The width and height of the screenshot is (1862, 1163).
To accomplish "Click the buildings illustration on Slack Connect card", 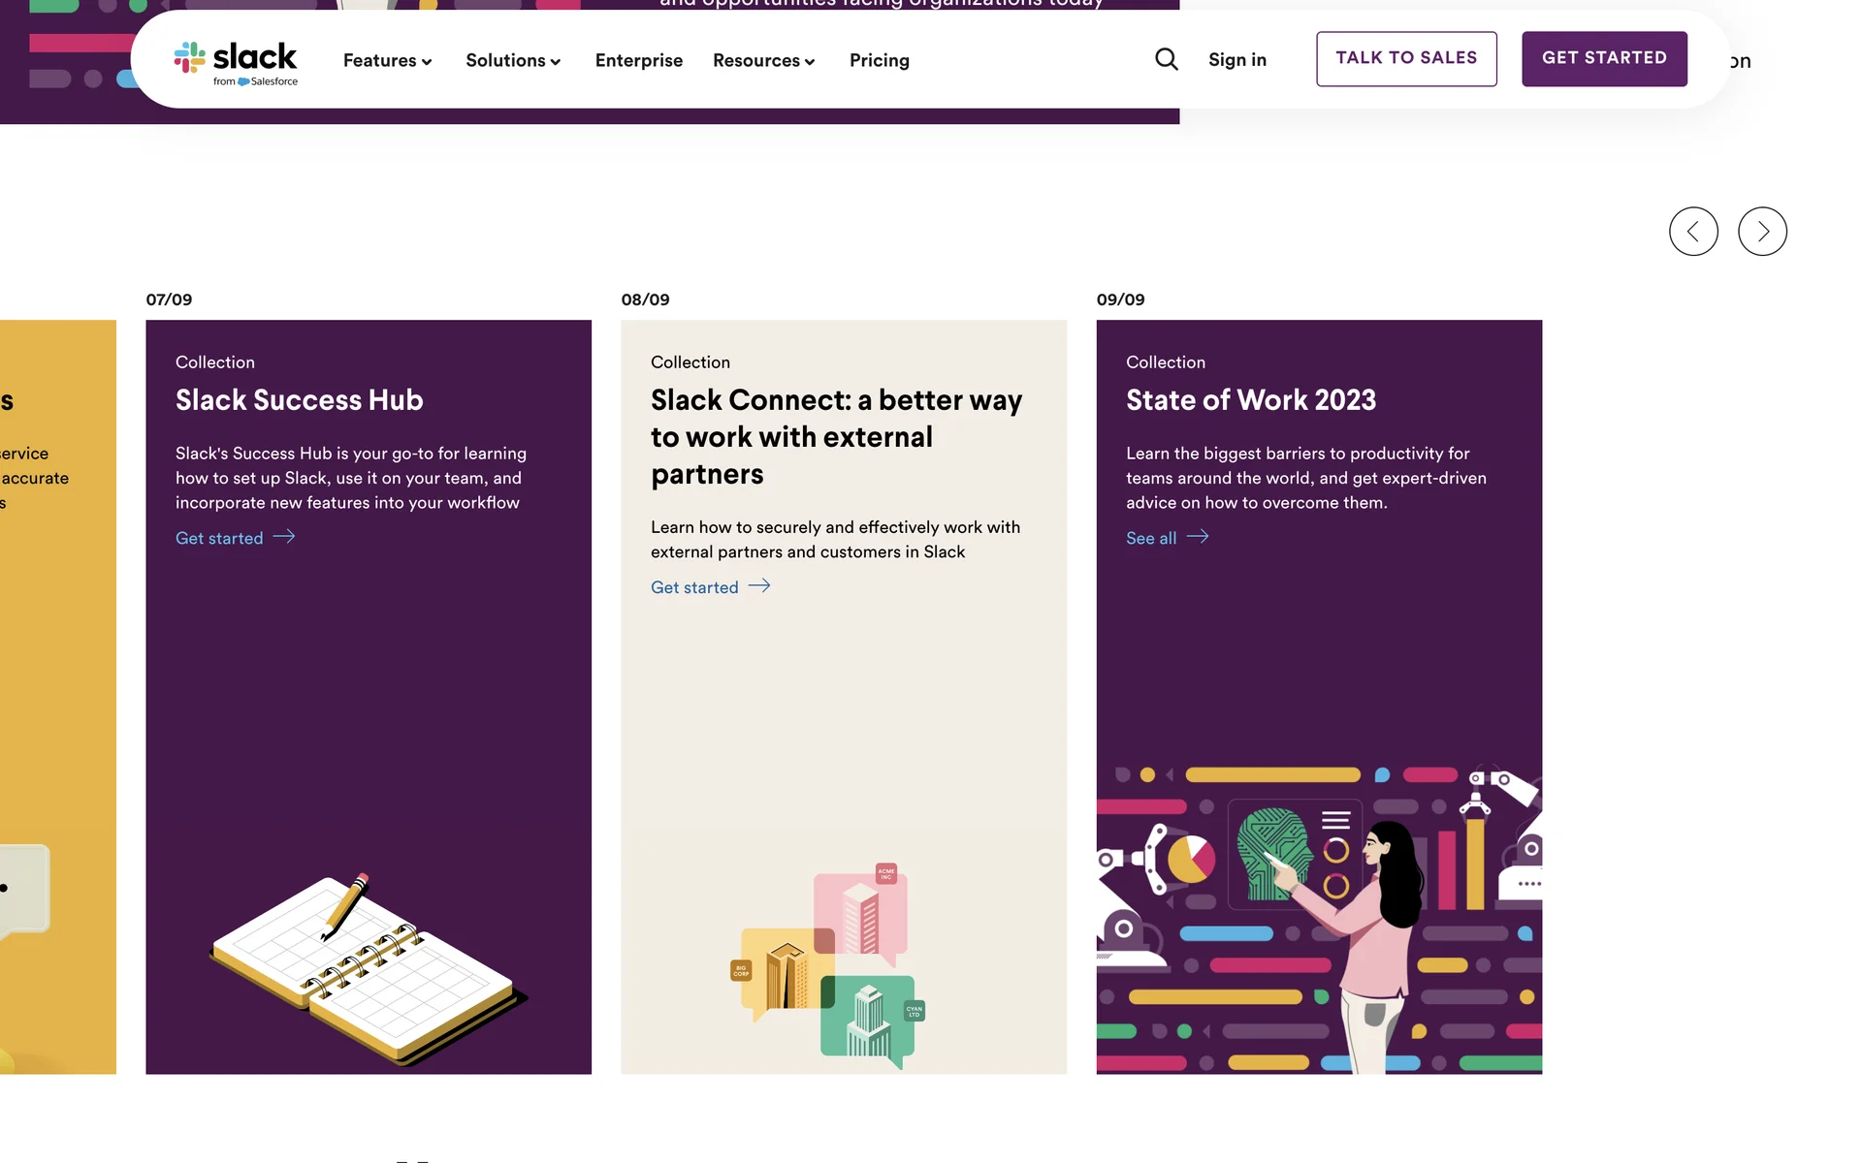I will click(x=829, y=964).
